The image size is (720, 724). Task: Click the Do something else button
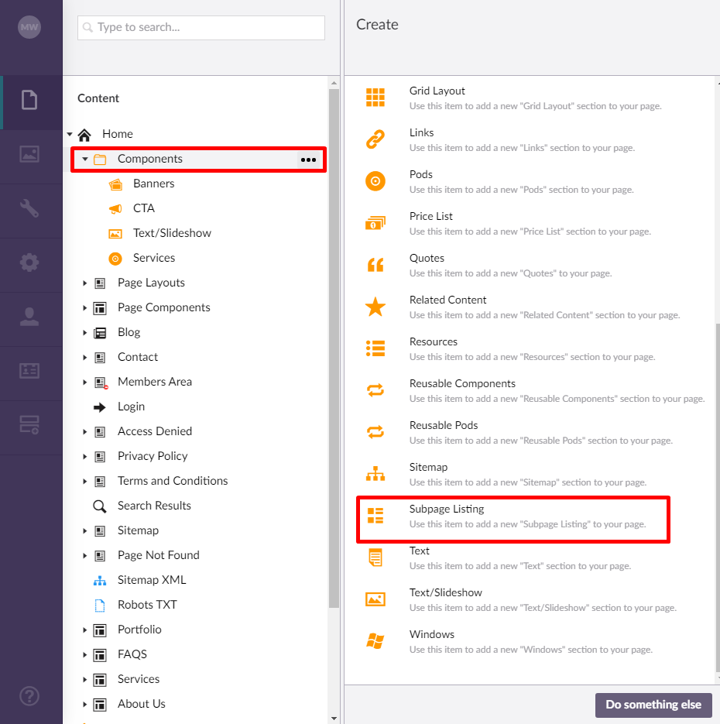click(653, 705)
